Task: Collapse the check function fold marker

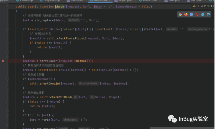Action: (x=7, y=6)
